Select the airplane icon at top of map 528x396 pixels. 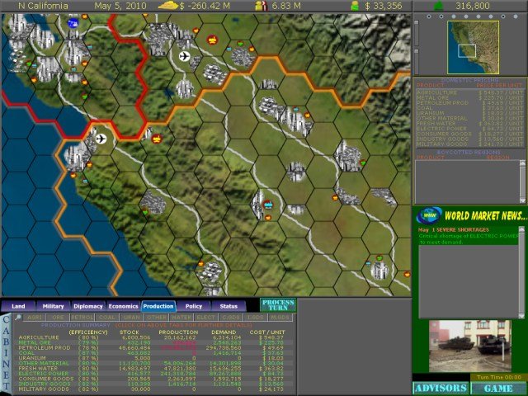[185, 56]
